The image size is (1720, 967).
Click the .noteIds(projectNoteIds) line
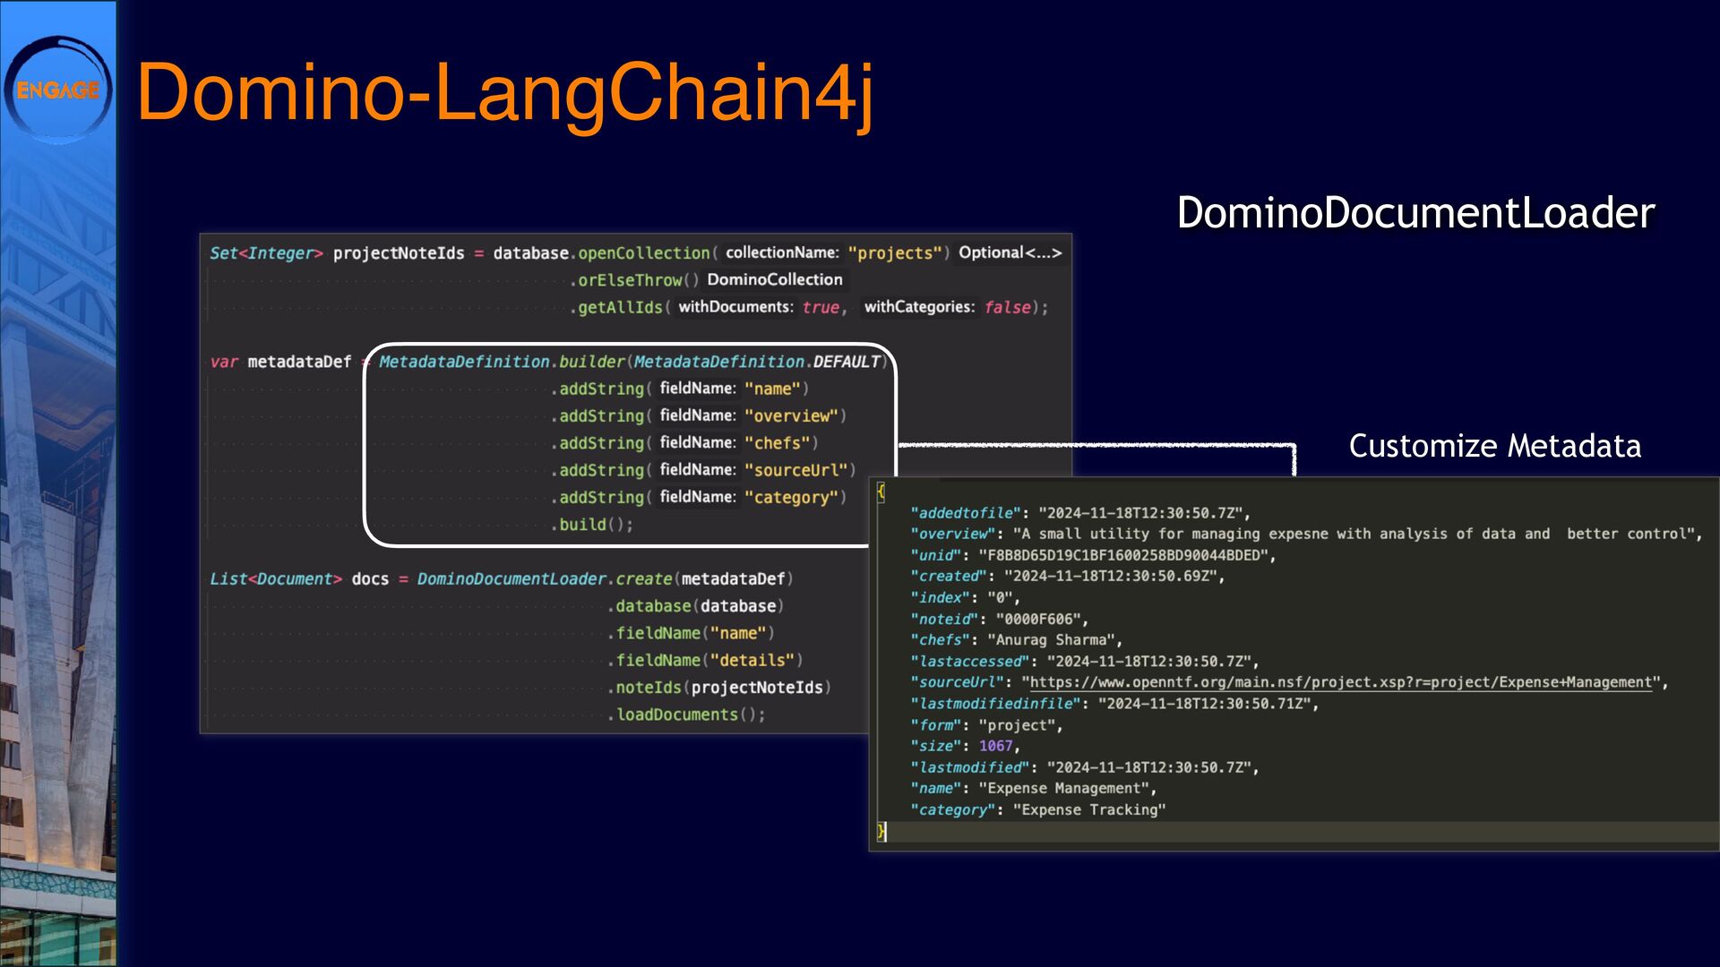tap(719, 688)
